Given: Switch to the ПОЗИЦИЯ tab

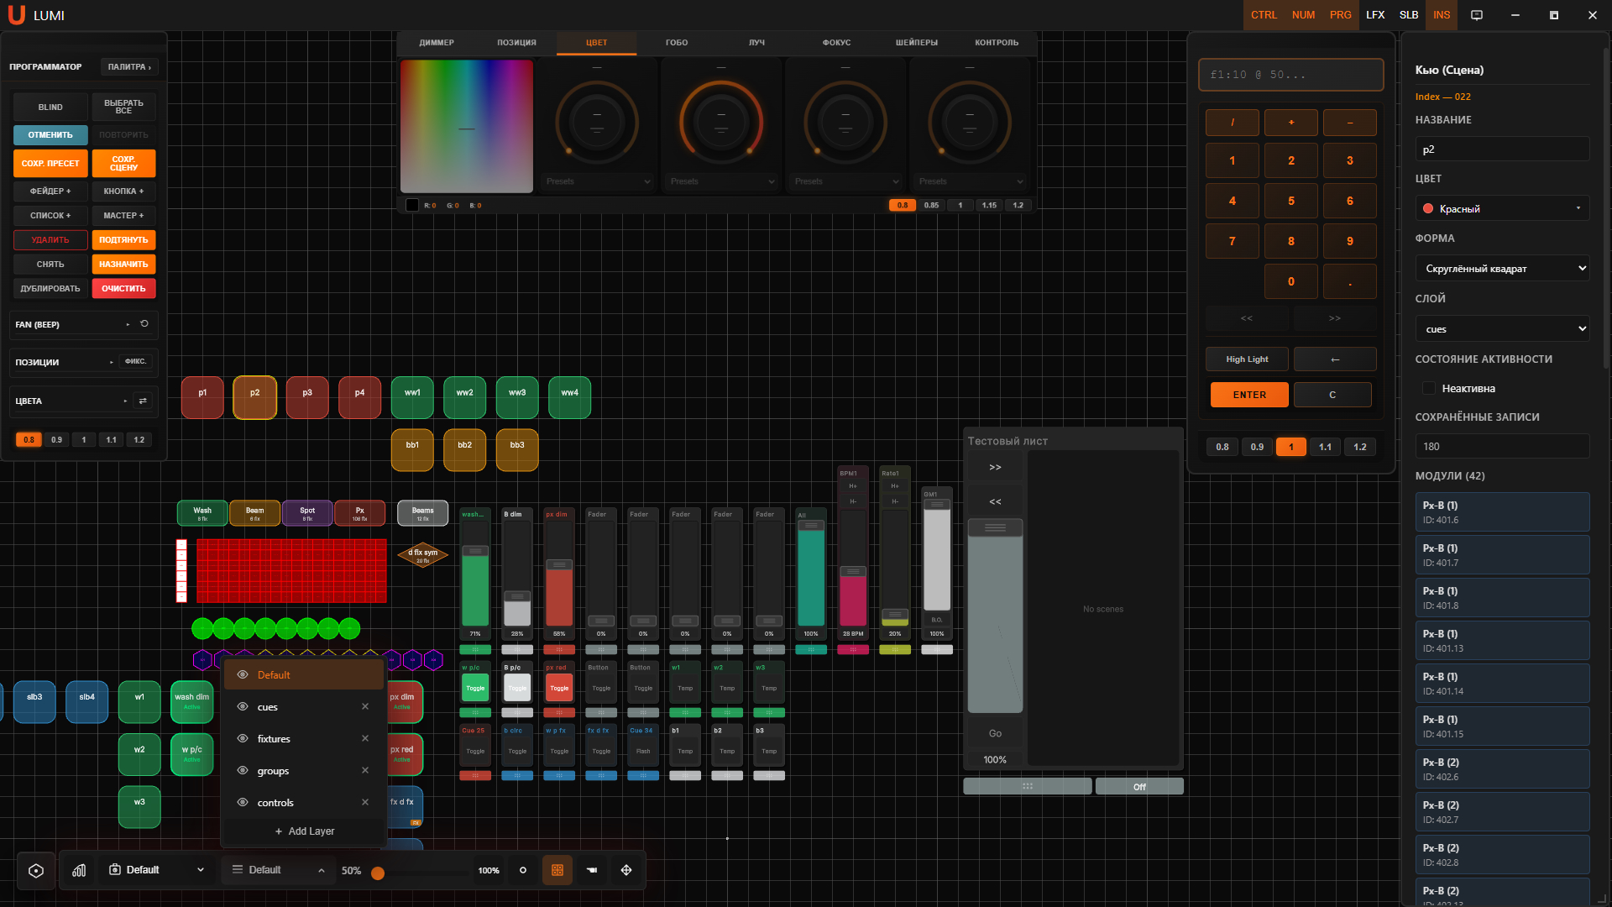Looking at the screenshot, I should point(516,42).
